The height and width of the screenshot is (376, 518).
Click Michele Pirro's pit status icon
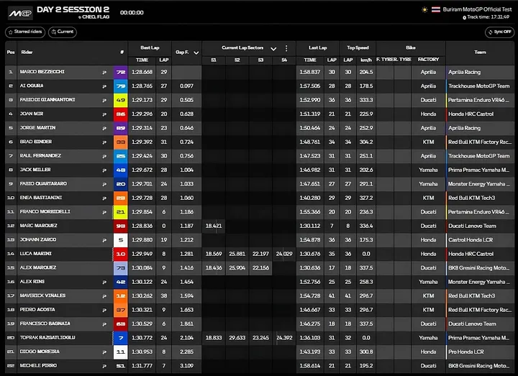(x=104, y=366)
